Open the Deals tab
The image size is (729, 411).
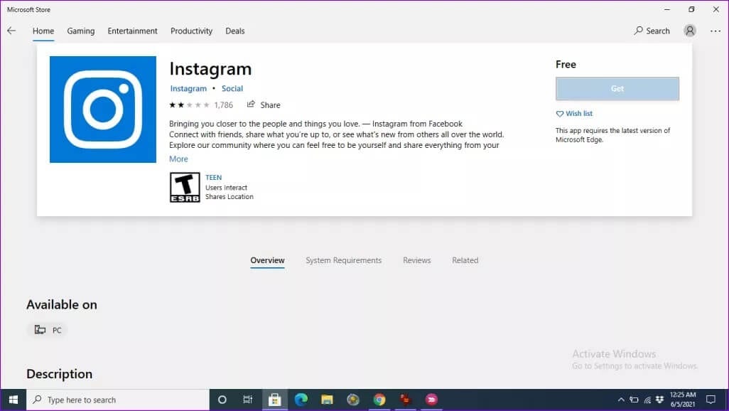234,31
